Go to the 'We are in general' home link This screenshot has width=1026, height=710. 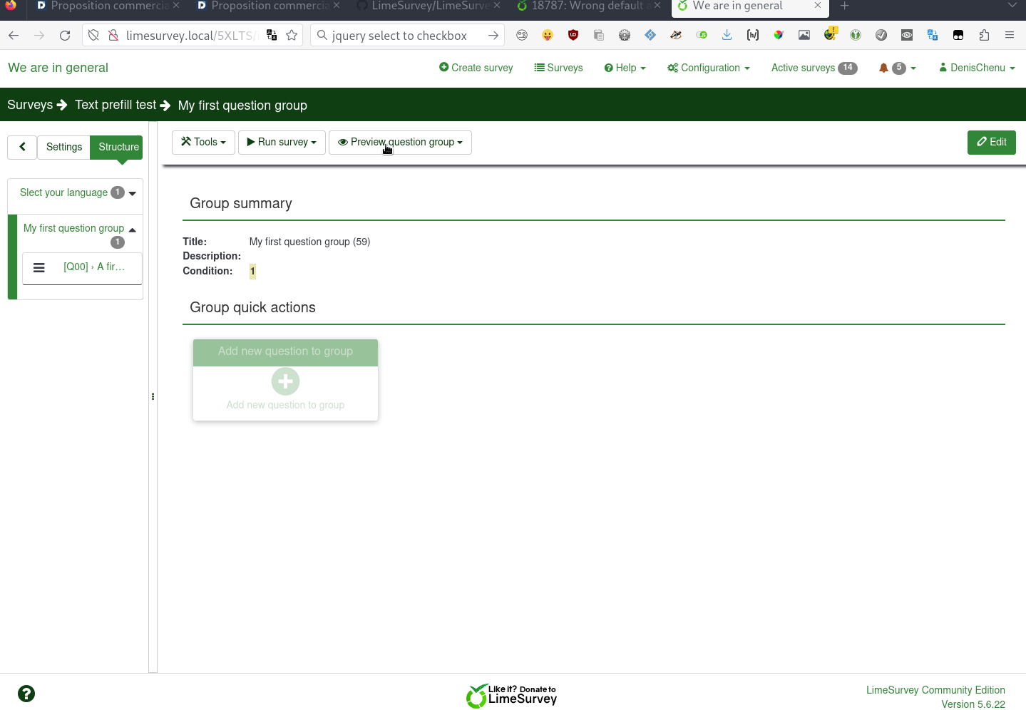click(x=58, y=68)
